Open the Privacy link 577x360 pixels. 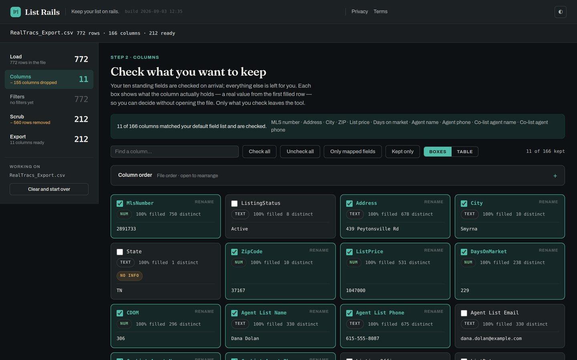point(359,12)
